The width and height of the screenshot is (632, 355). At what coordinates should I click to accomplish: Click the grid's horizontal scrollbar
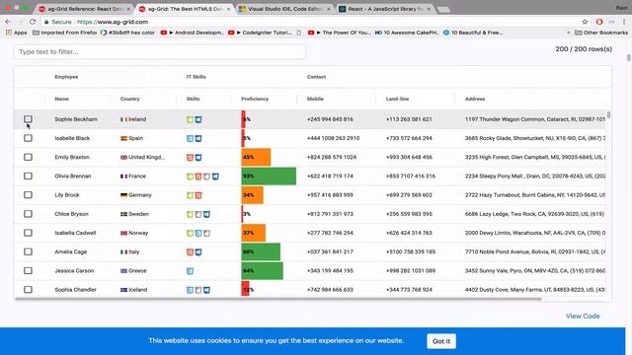278,299
